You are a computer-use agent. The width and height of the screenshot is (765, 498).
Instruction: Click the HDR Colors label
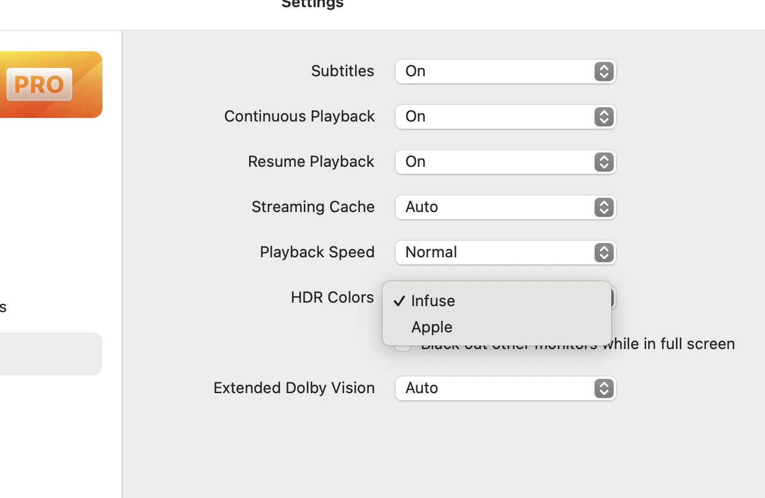point(332,297)
